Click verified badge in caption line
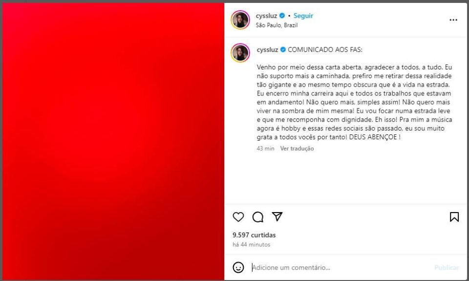The height and width of the screenshot is (281, 469). pyautogui.click(x=283, y=50)
